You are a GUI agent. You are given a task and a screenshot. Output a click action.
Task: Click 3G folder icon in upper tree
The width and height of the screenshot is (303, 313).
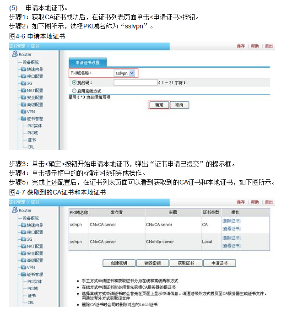[23, 83]
